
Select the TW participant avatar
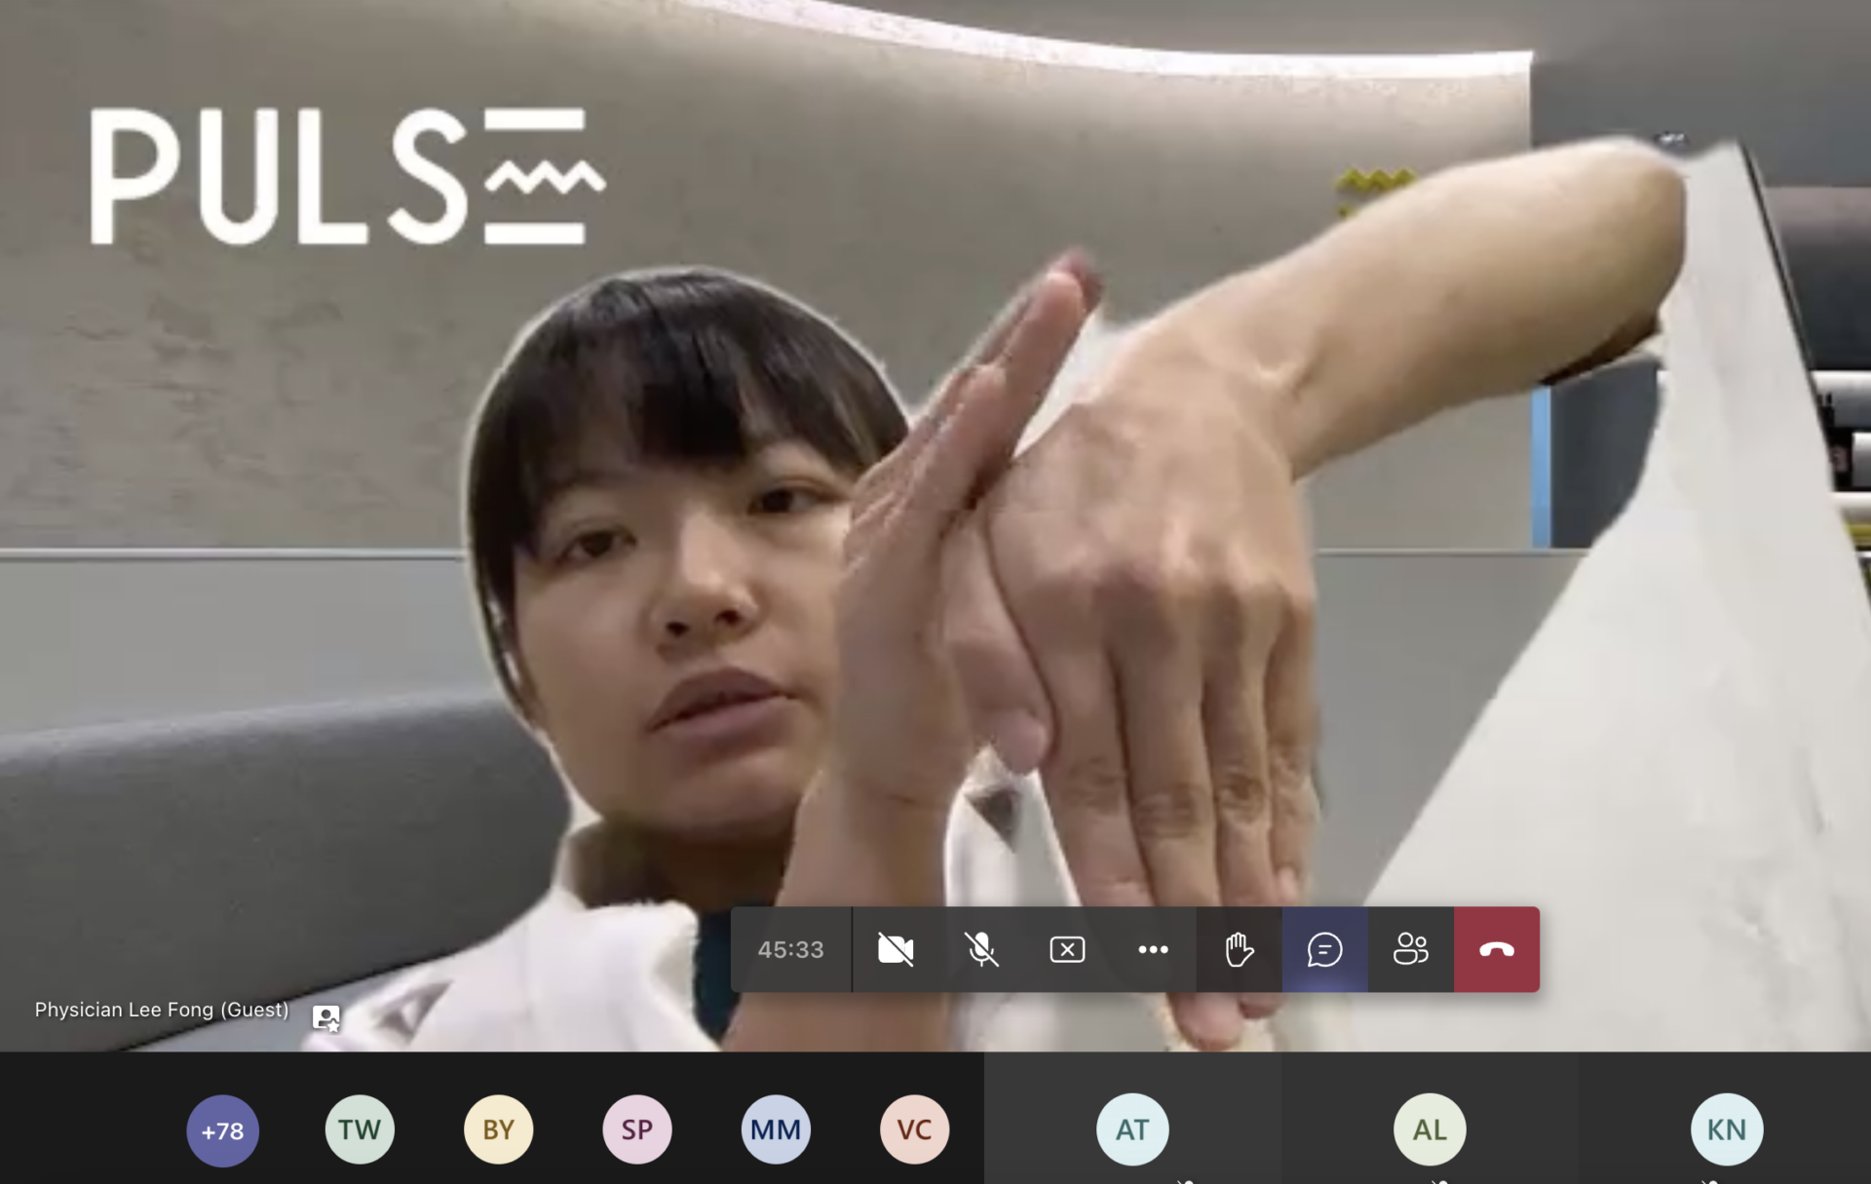point(360,1129)
